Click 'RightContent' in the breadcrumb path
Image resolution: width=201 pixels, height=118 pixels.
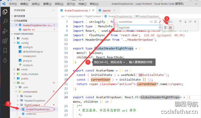(x=93, y=16)
